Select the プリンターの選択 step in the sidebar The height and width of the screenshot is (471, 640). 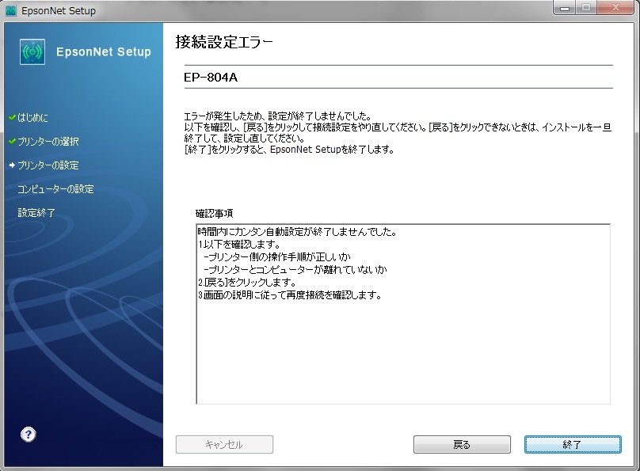click(x=48, y=142)
